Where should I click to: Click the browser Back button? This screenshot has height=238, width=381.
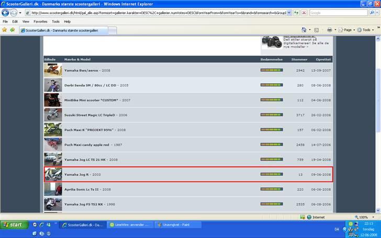6,13
